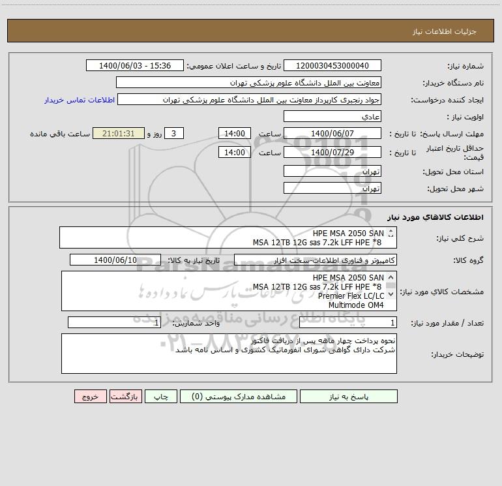Click scroll up arrow in مشخصات کالای مورد نیاز box
The height and width of the screenshot is (486, 502).
tap(391, 277)
